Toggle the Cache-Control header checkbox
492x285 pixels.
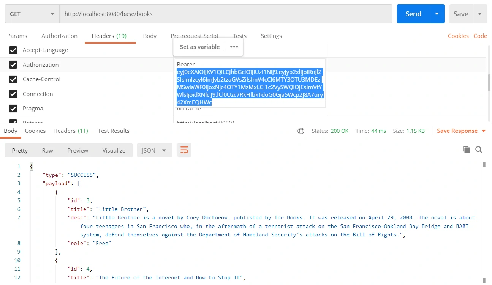tap(13, 79)
